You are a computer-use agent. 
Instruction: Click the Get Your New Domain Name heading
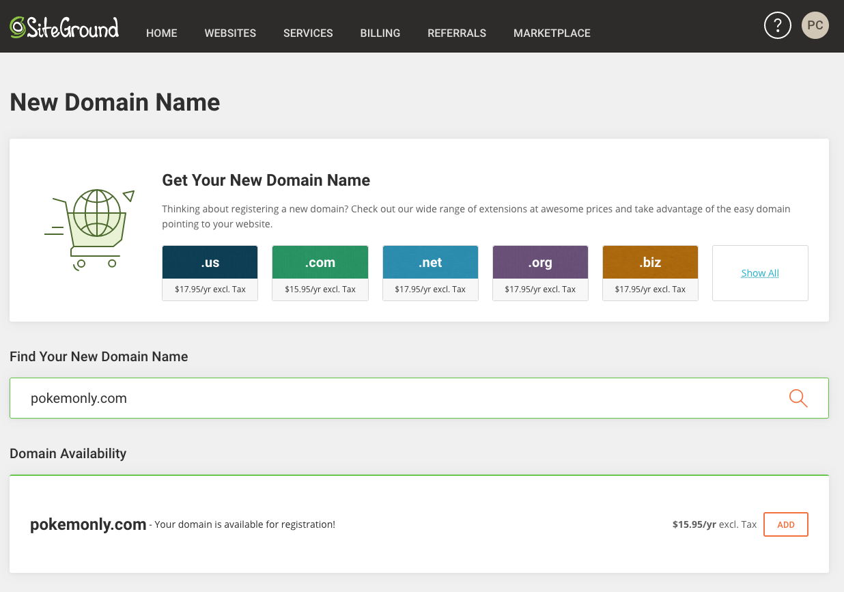(266, 180)
